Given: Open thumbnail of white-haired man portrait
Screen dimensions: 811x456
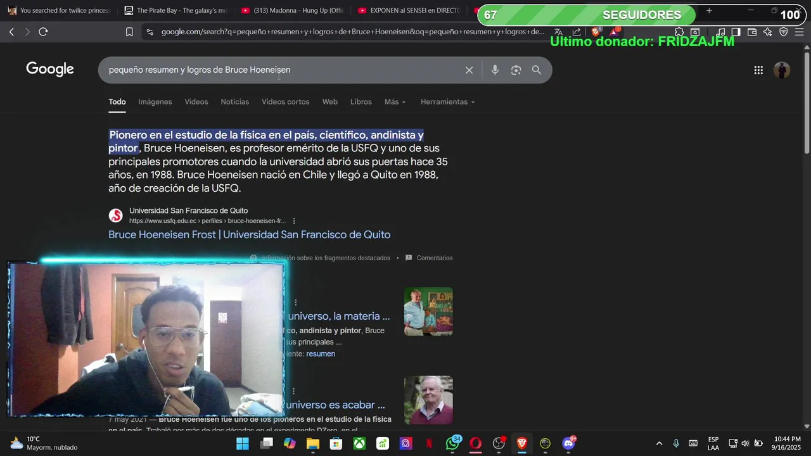Looking at the screenshot, I should click(x=428, y=400).
